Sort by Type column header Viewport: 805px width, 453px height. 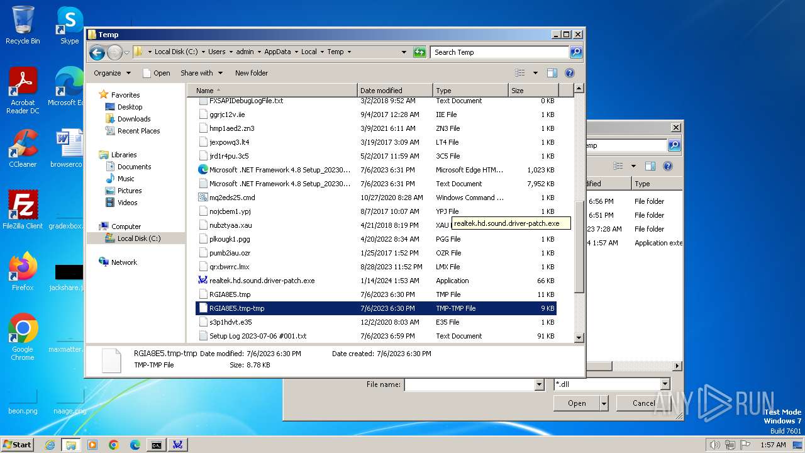pyautogui.click(x=470, y=91)
